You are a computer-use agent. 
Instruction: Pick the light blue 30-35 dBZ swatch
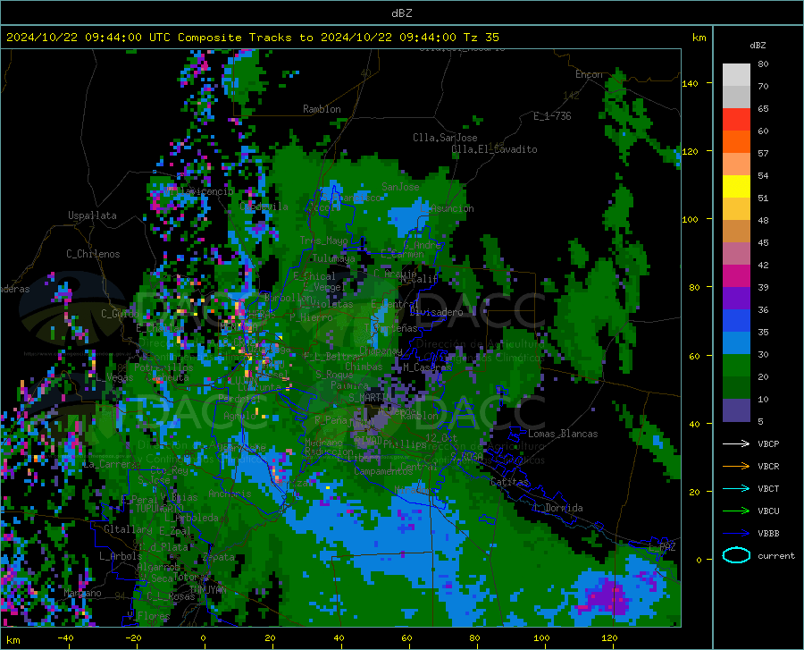(736, 343)
